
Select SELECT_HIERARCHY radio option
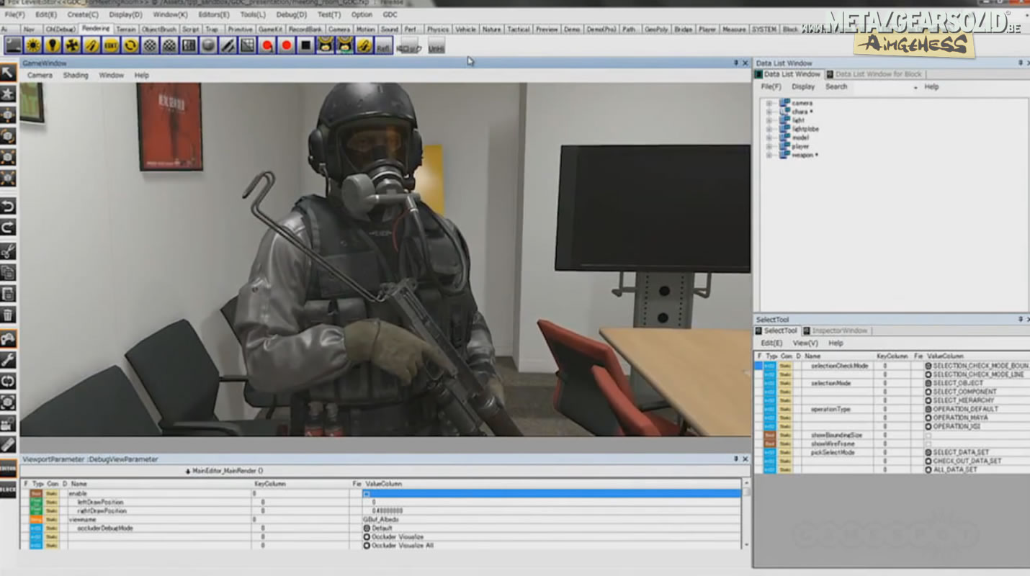click(x=928, y=400)
